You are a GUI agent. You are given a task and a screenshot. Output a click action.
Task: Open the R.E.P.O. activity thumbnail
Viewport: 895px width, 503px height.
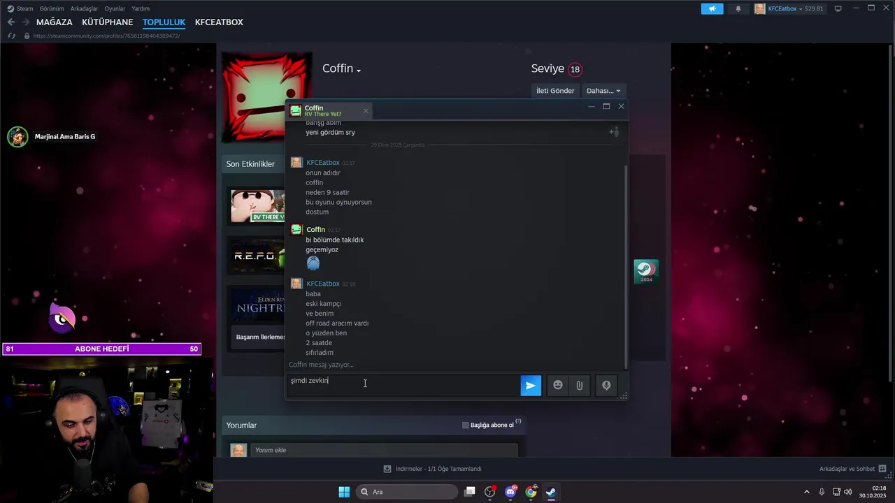tap(258, 256)
